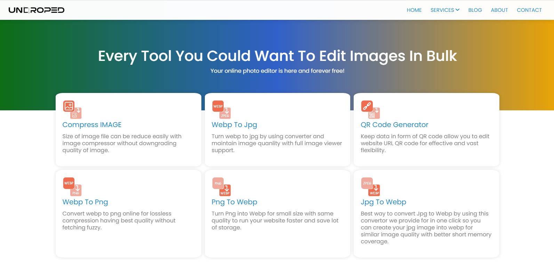This screenshot has width=554, height=275.
Task: Click the description starting 'Turn Png into Webp'
Action: point(275,221)
